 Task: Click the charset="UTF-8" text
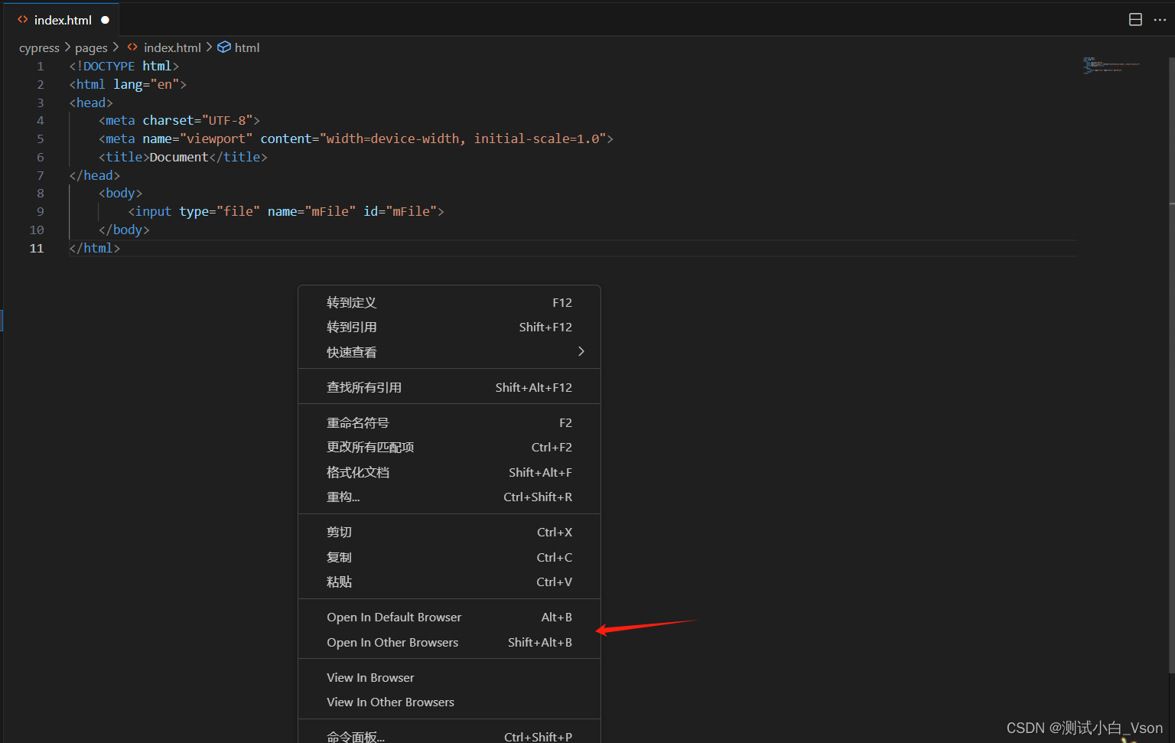coord(197,120)
